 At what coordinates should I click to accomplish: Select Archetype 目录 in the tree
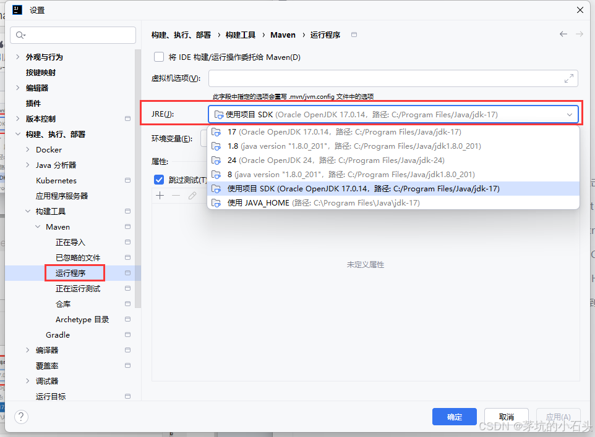[x=82, y=320]
